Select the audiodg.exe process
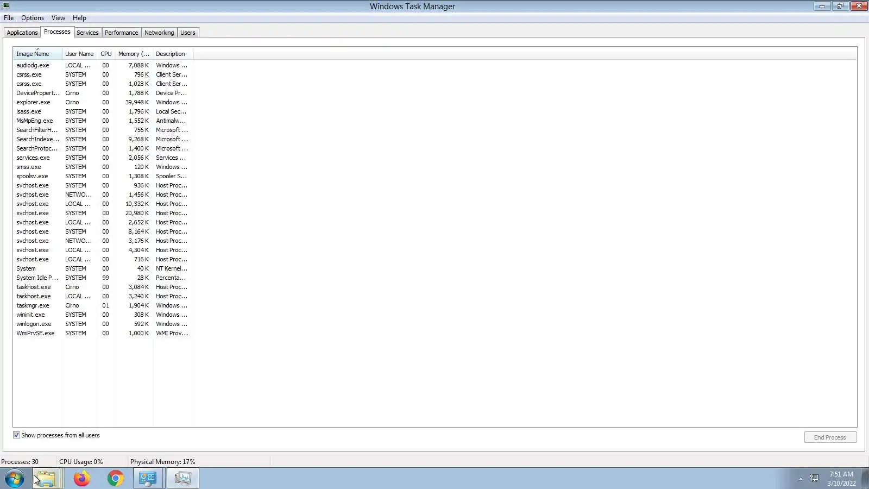Screen dimensions: 869x489 point(103,65)
